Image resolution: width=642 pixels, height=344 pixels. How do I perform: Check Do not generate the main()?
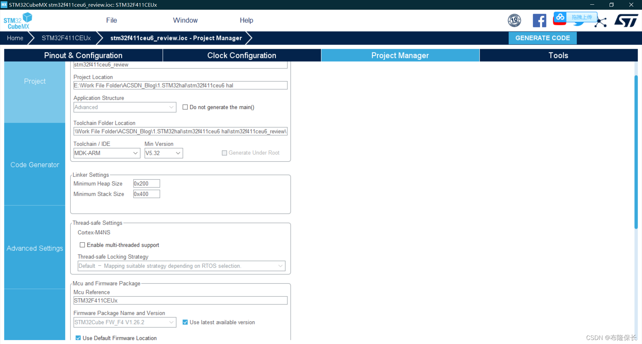point(185,107)
